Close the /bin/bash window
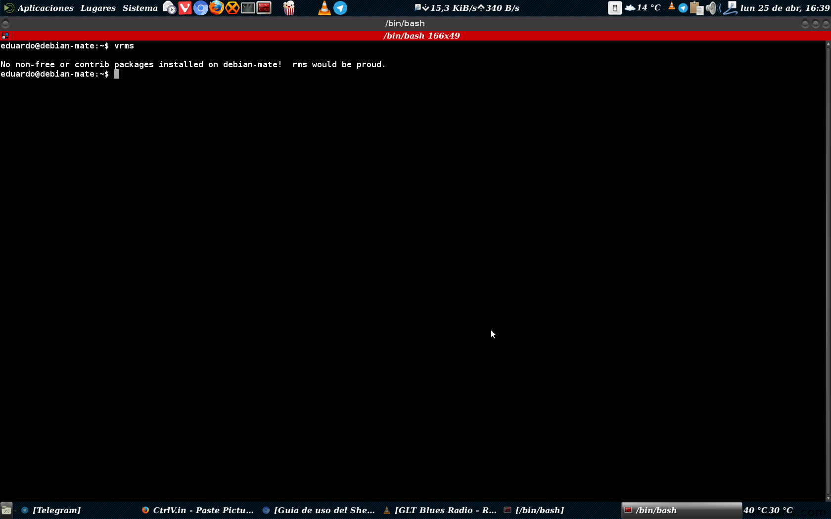831x519 pixels. click(x=826, y=24)
